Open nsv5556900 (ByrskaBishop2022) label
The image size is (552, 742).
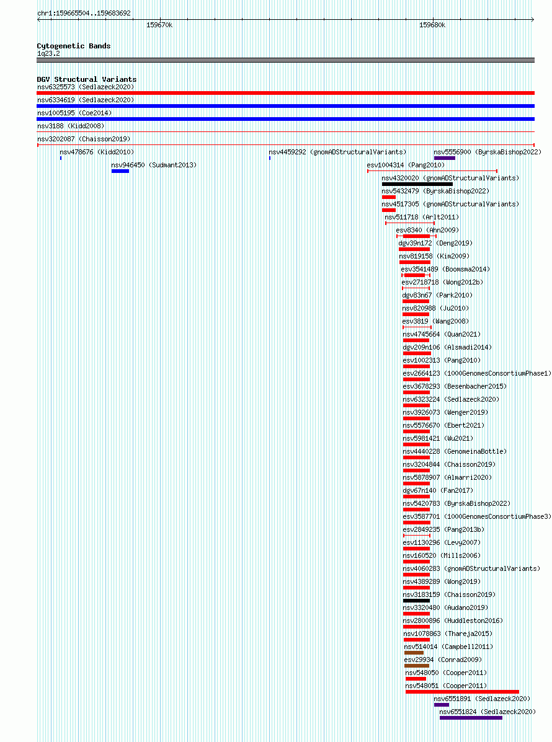click(487, 152)
